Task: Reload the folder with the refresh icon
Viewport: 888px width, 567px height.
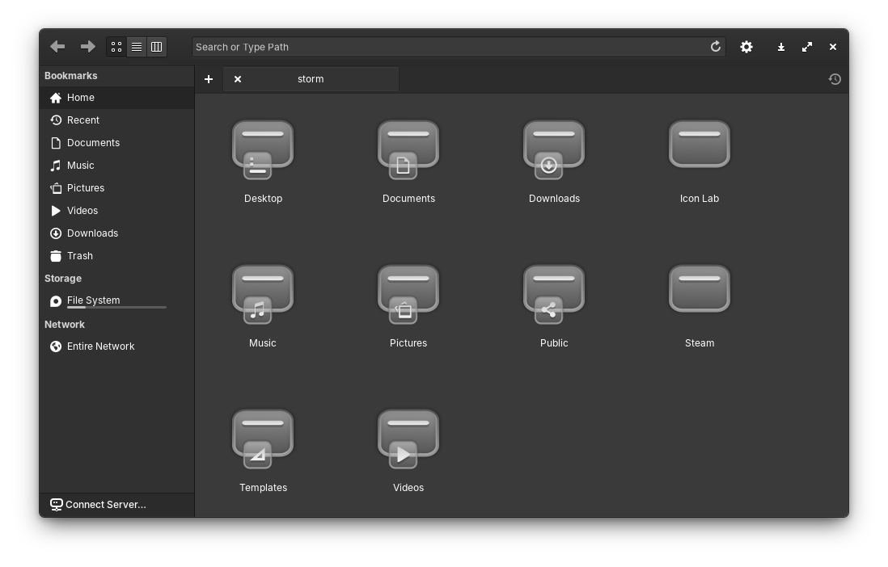Action: pos(715,47)
